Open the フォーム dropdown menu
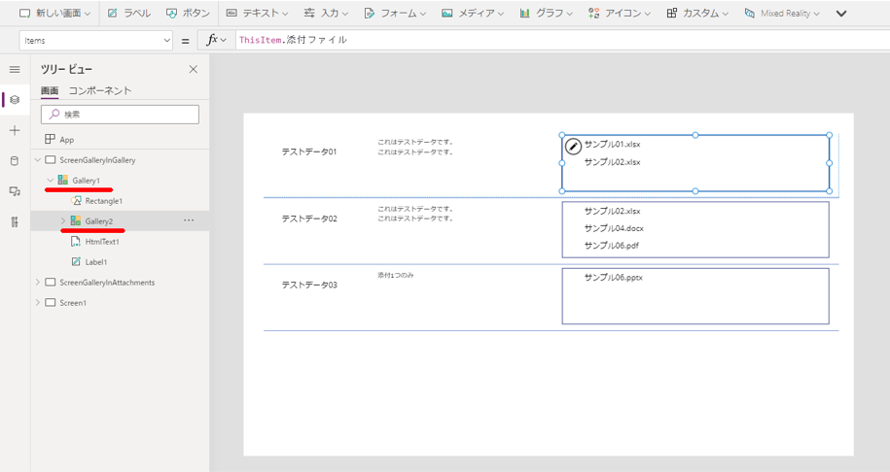890x472 pixels. [x=395, y=13]
